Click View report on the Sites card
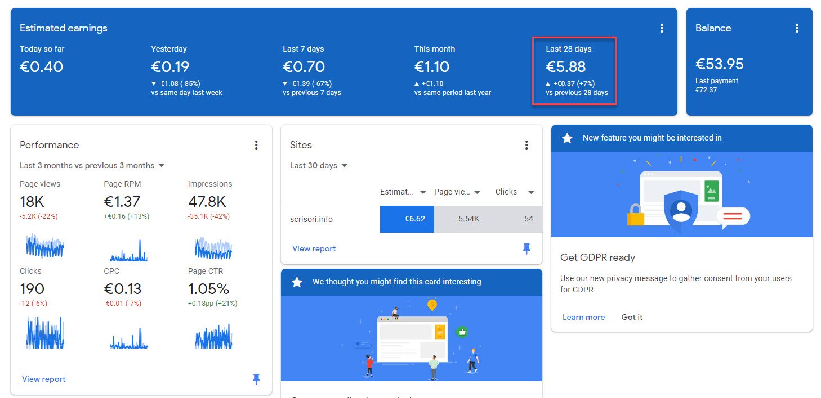821x398 pixels. point(314,248)
